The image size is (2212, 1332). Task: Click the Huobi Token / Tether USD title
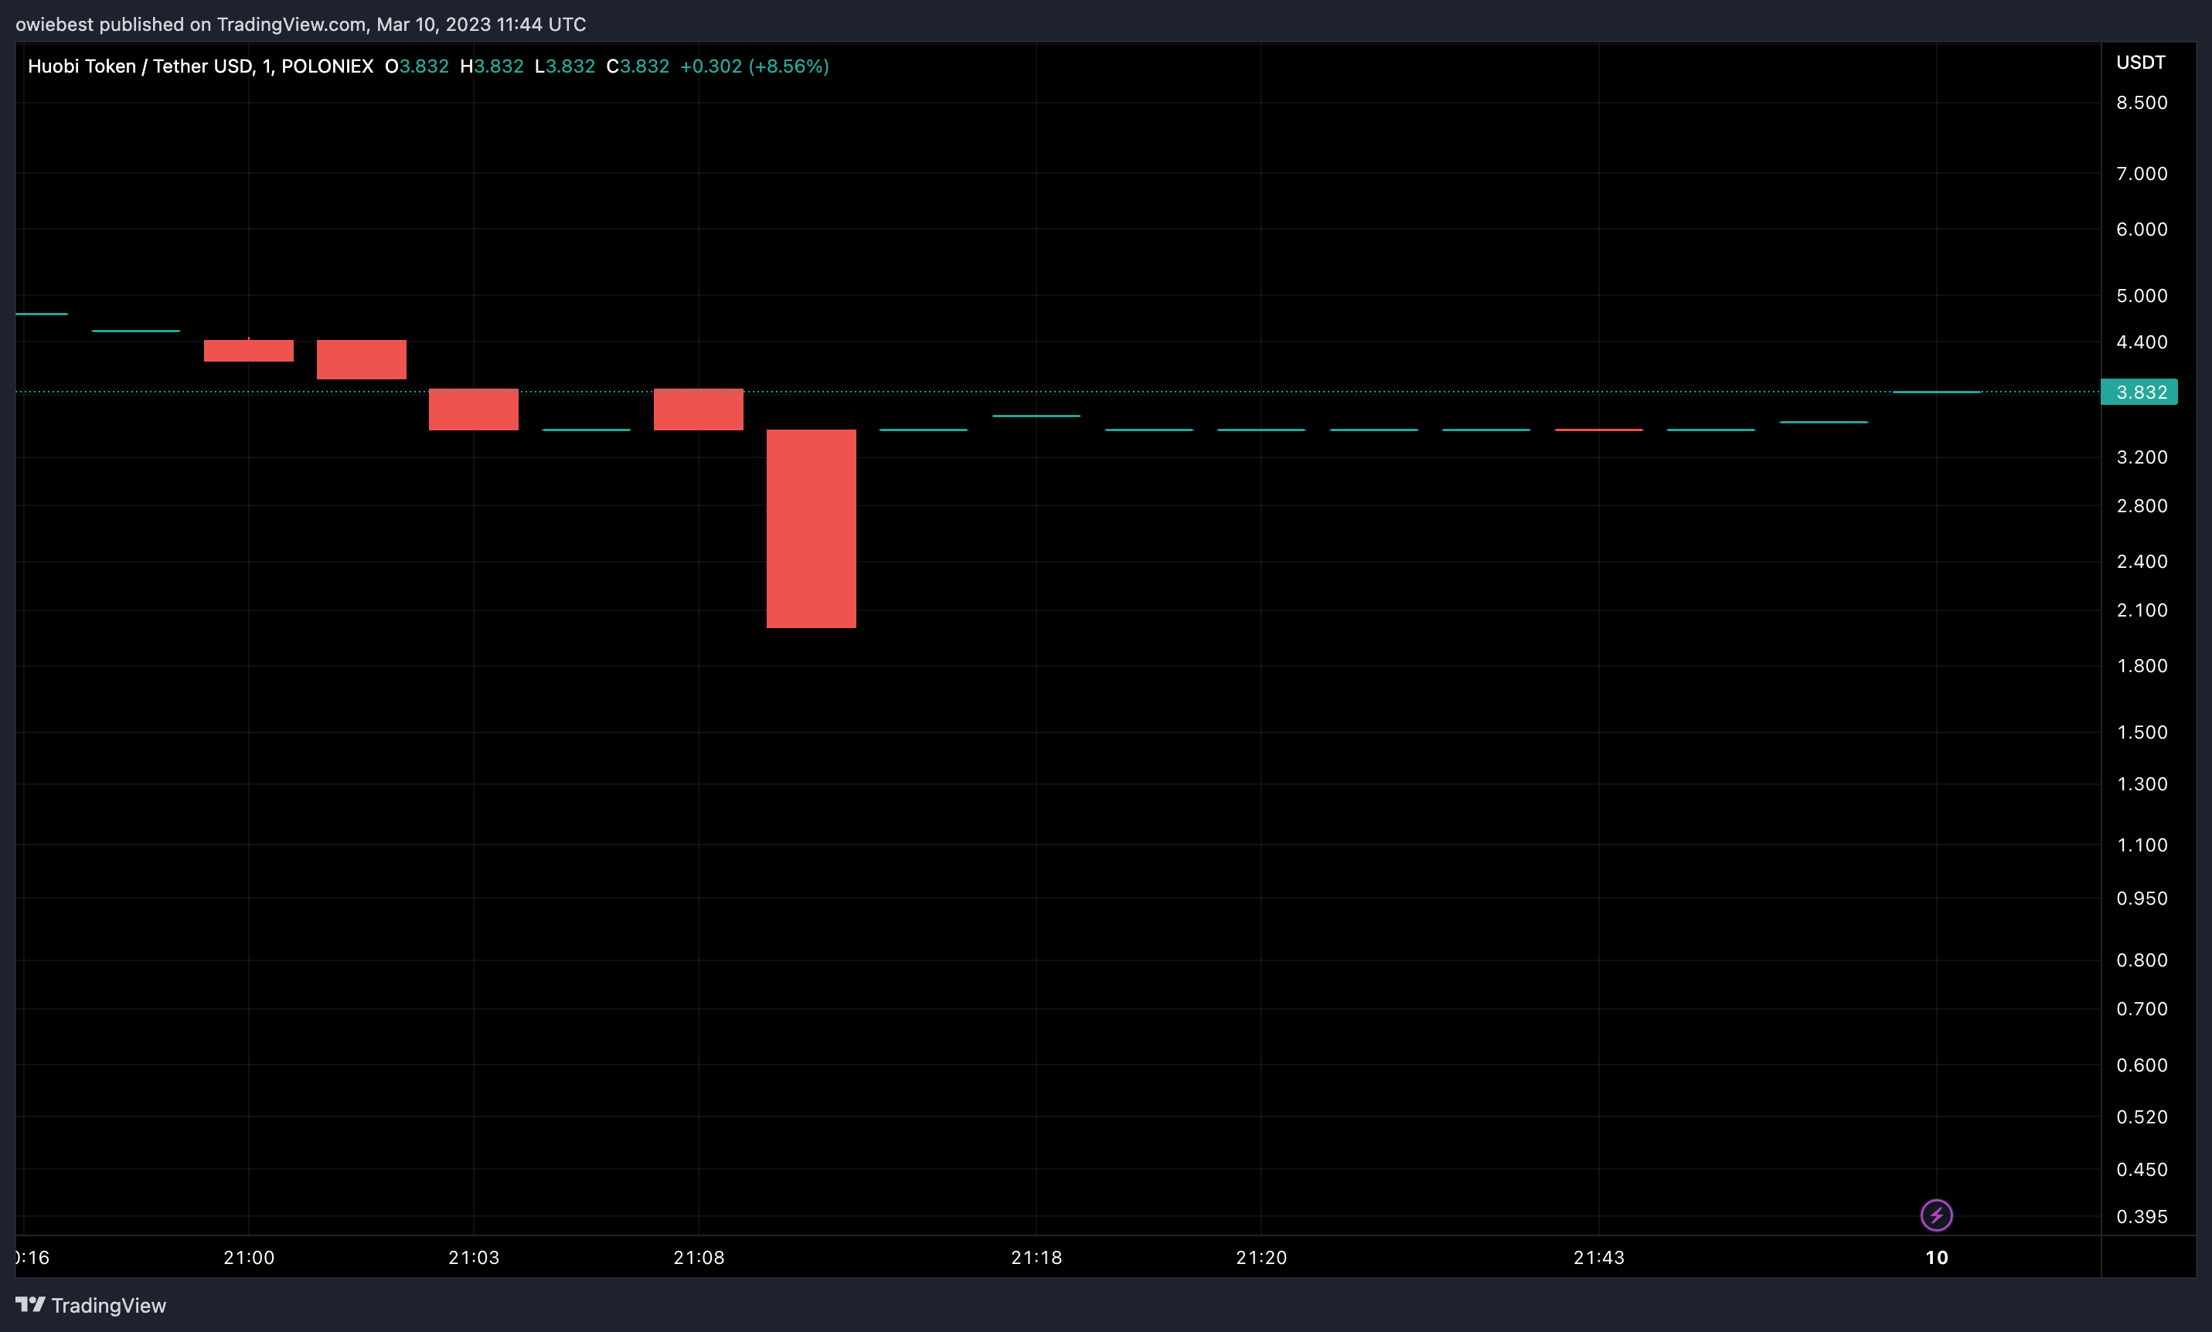pos(200,66)
